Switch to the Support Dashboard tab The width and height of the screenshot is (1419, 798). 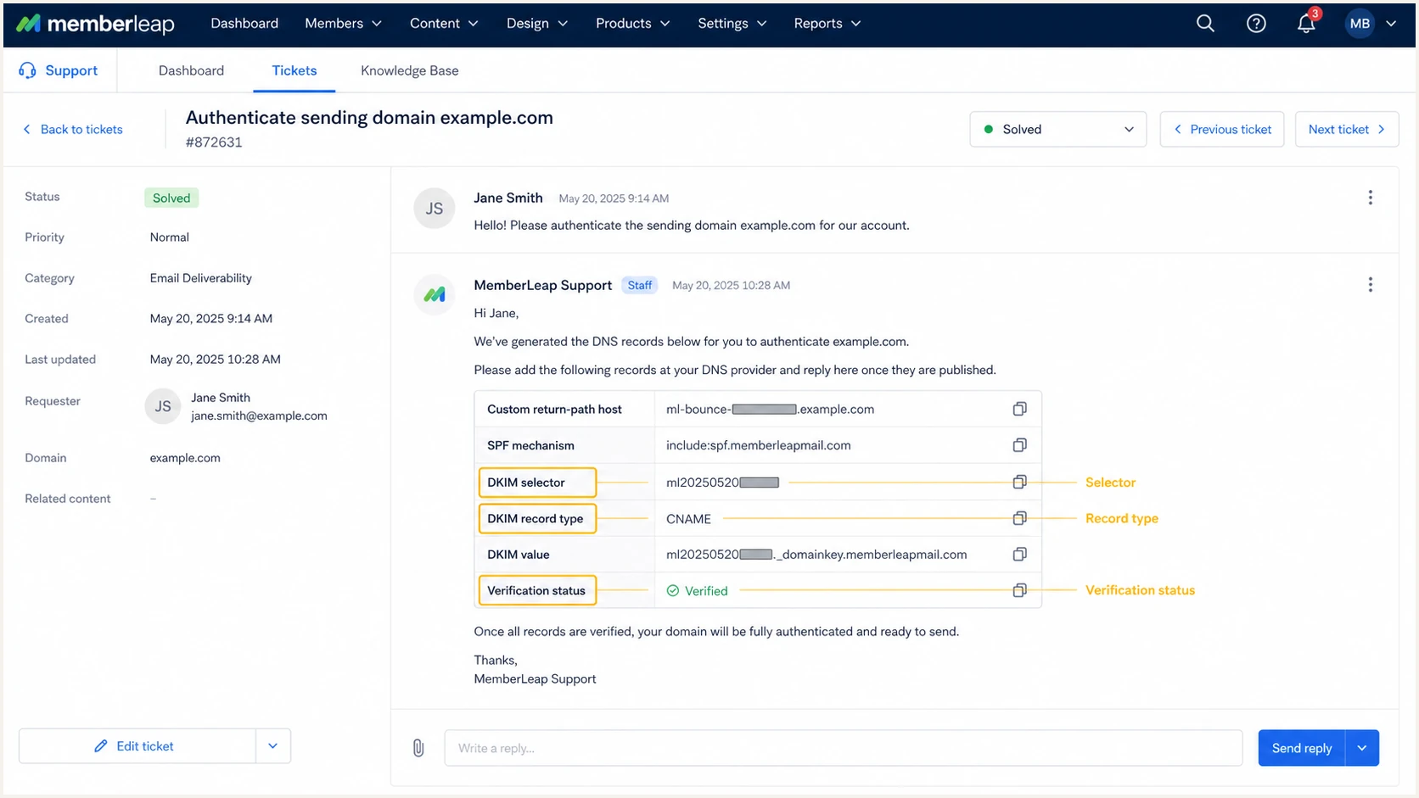(191, 70)
